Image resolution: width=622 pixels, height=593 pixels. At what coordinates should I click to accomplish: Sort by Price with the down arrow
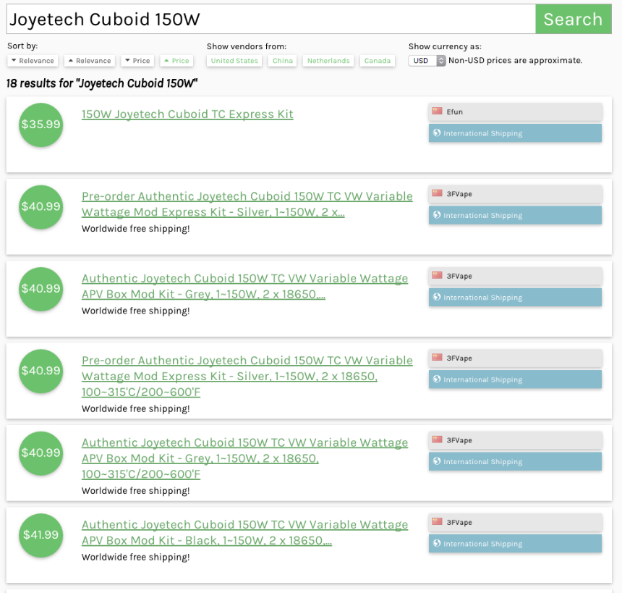tap(137, 61)
